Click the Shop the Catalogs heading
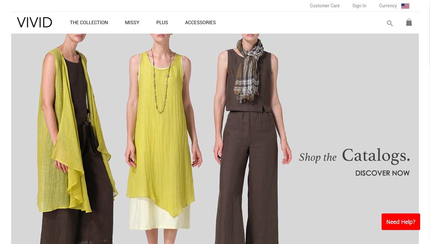Viewport: 430px width, 244px height. click(355, 156)
